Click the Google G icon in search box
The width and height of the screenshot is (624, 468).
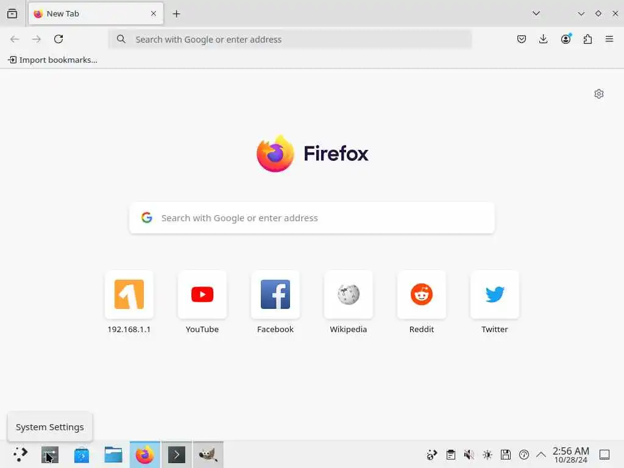[x=147, y=218]
